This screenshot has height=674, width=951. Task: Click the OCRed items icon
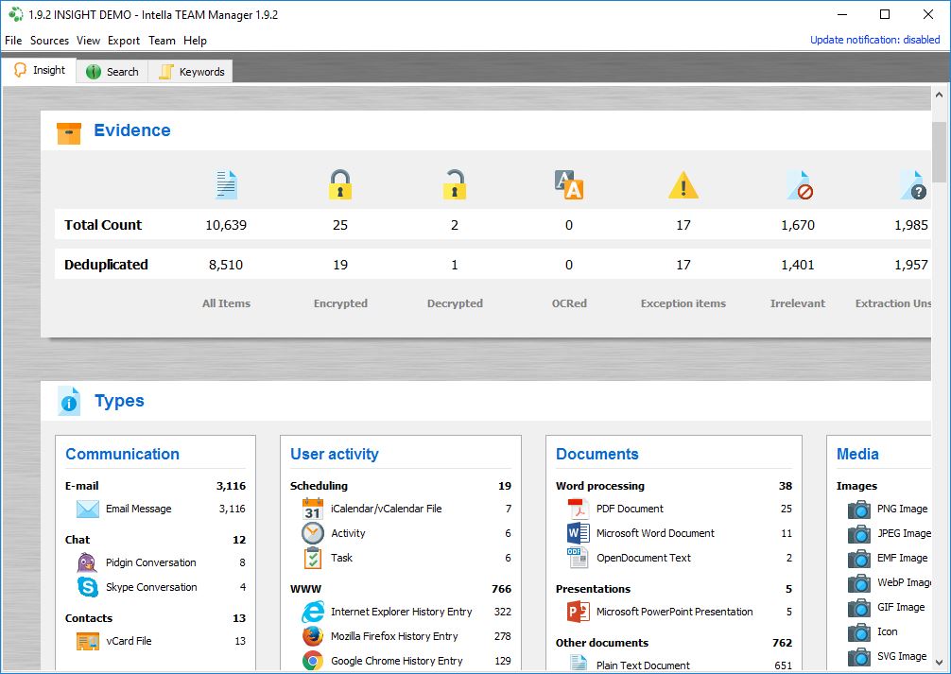569,184
